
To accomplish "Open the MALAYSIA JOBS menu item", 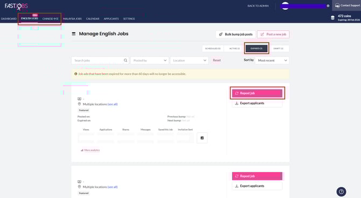I will click(72, 19).
